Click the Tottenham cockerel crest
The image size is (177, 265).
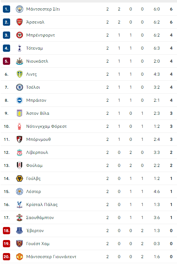(x=20, y=48)
